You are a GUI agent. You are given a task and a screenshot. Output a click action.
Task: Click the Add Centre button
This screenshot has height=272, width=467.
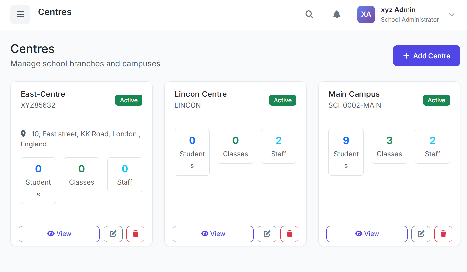point(426,56)
